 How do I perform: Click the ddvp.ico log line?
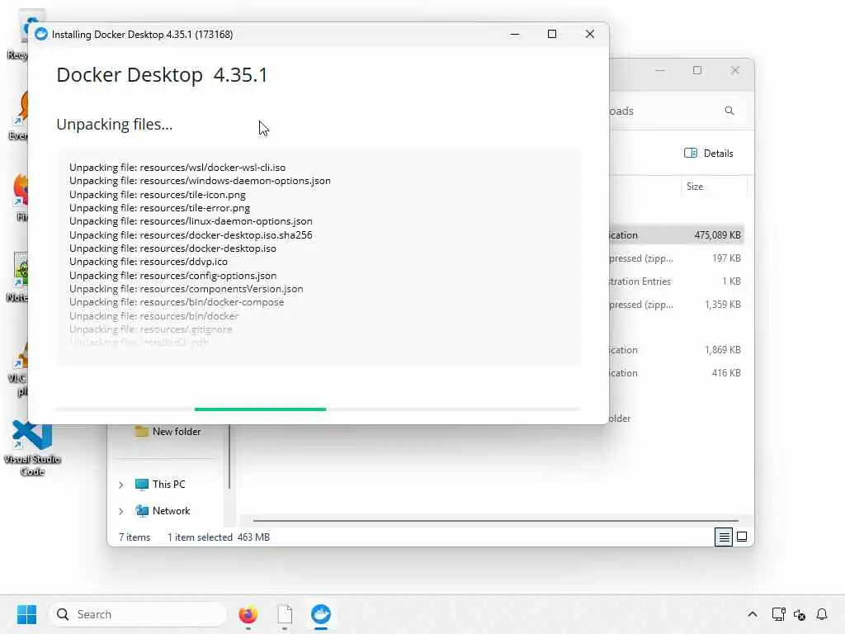(149, 262)
